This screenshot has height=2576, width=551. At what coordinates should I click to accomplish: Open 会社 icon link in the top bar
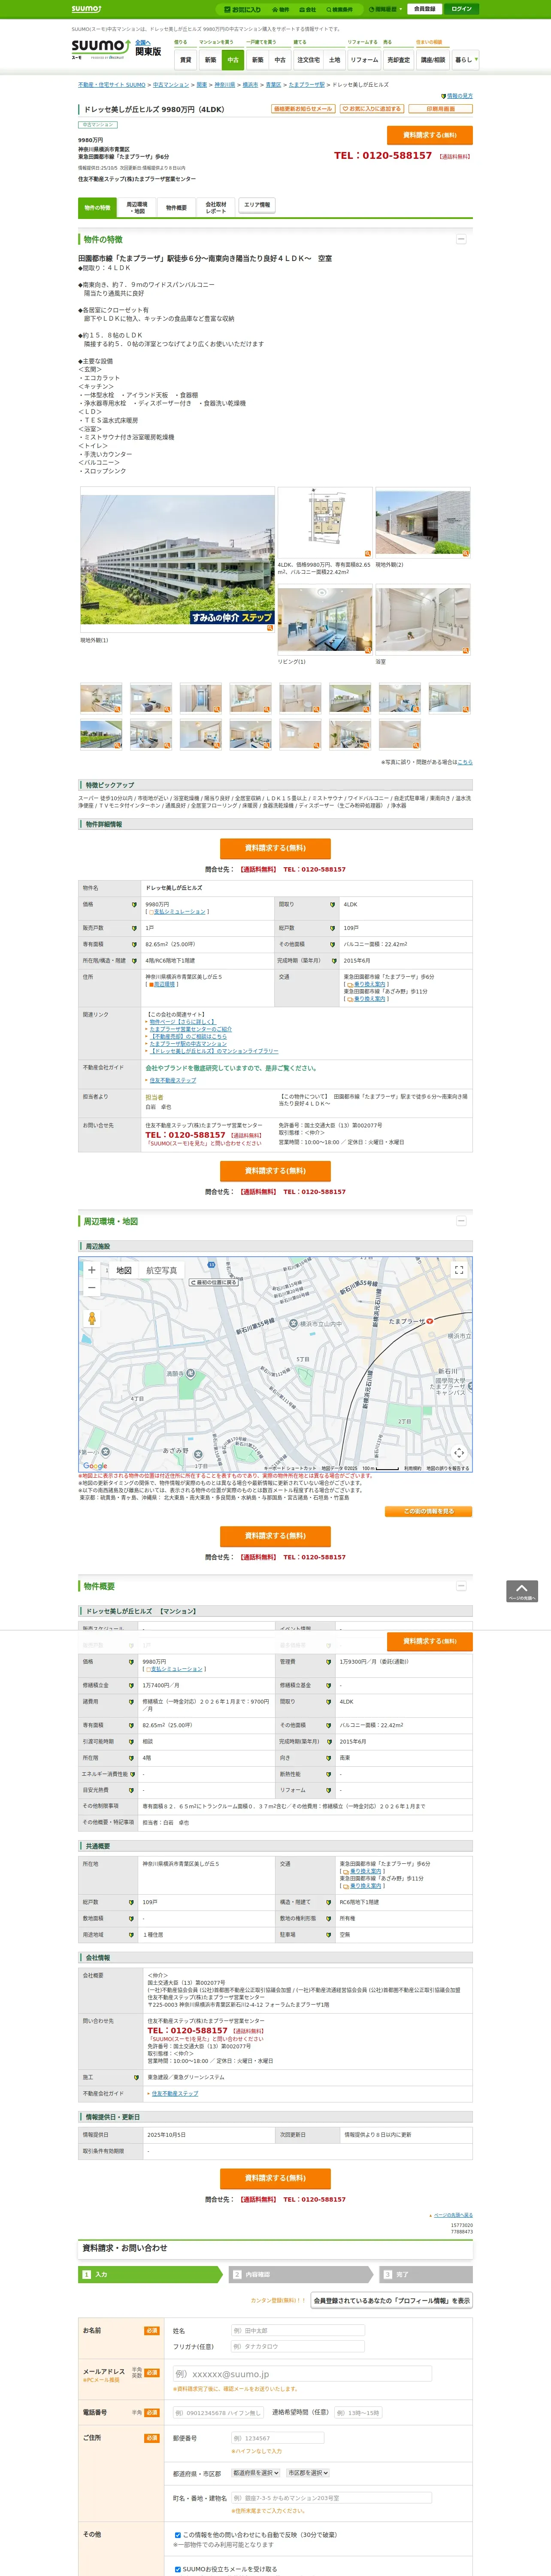[x=308, y=9]
